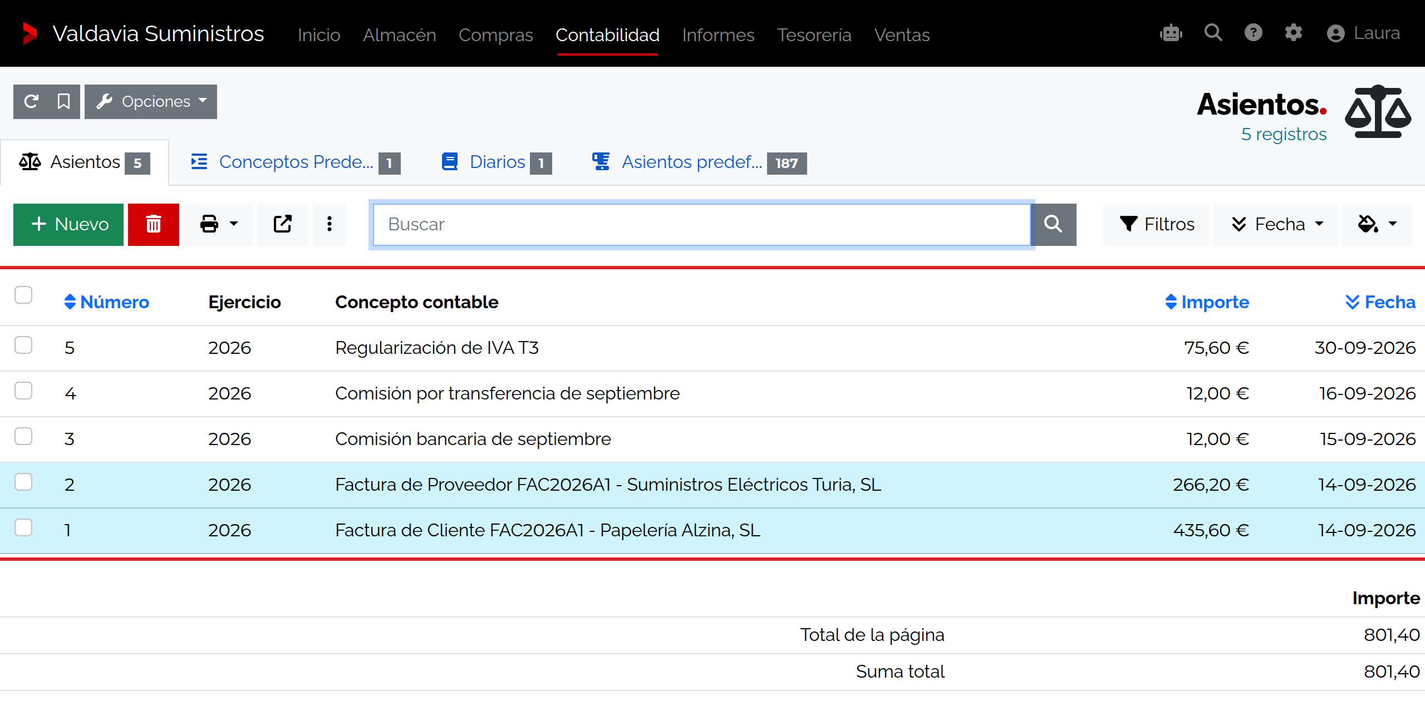The width and height of the screenshot is (1425, 701).
Task: Click the bookmark icon button
Action: (64, 102)
